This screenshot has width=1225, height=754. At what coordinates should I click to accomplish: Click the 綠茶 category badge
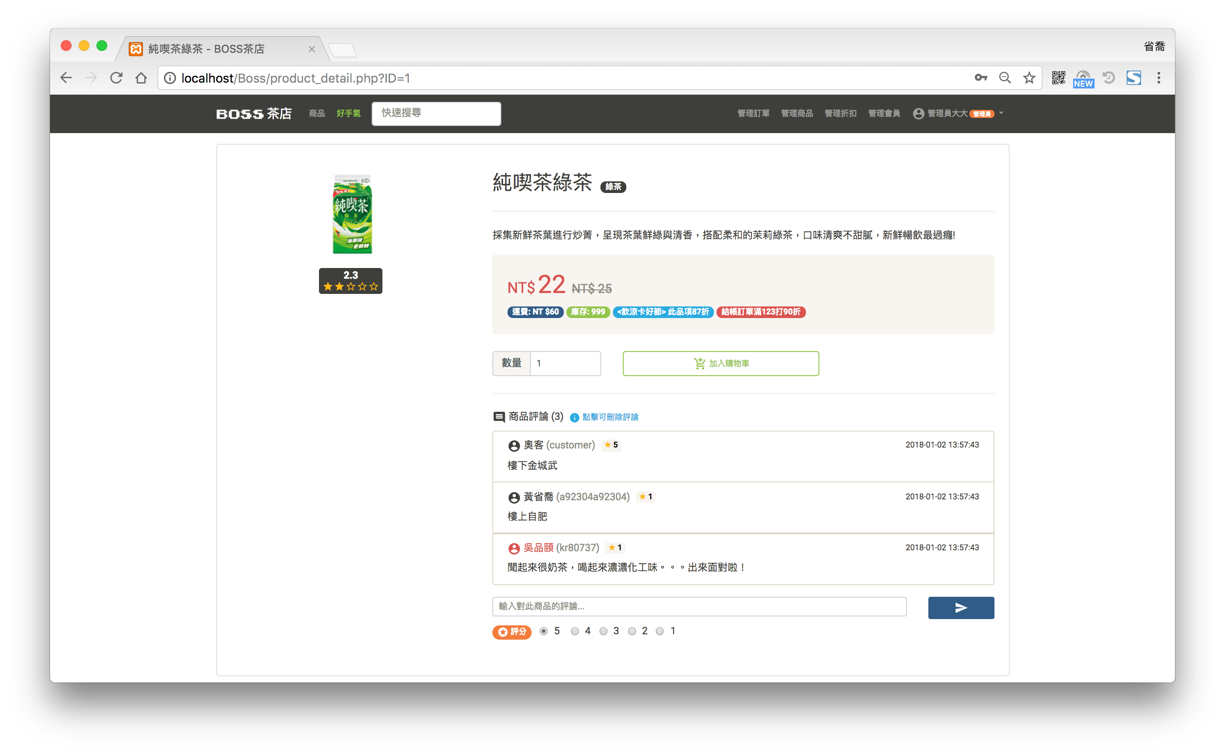coord(613,187)
